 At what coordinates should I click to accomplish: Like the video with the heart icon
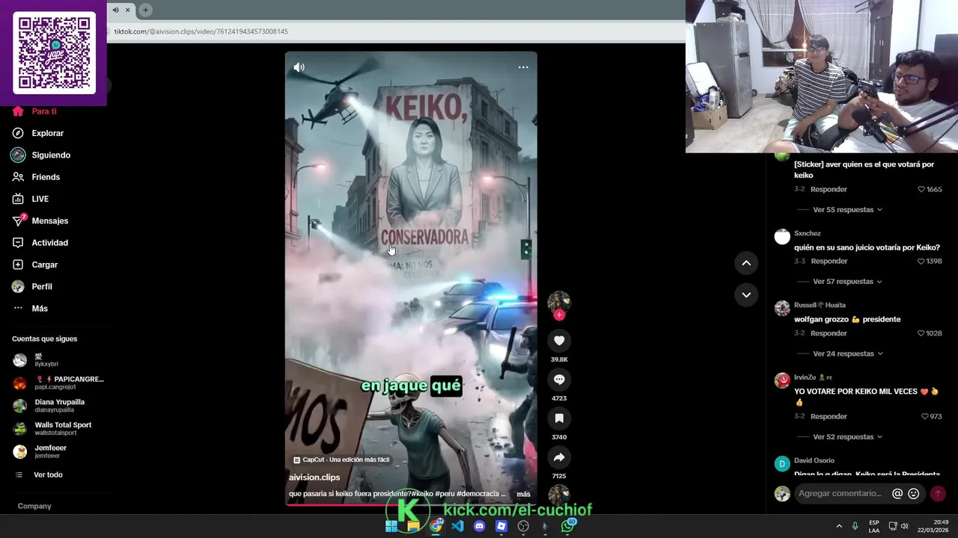(x=559, y=341)
